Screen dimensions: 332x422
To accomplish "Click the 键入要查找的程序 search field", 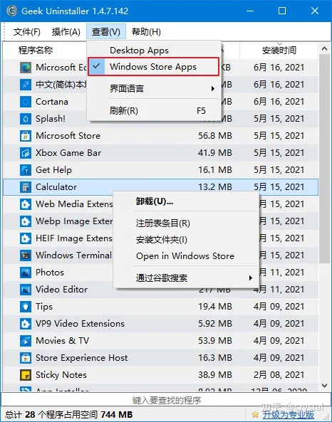I will (x=166, y=401).
